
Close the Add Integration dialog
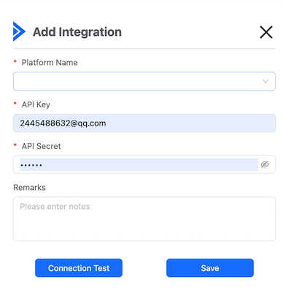[266, 32]
